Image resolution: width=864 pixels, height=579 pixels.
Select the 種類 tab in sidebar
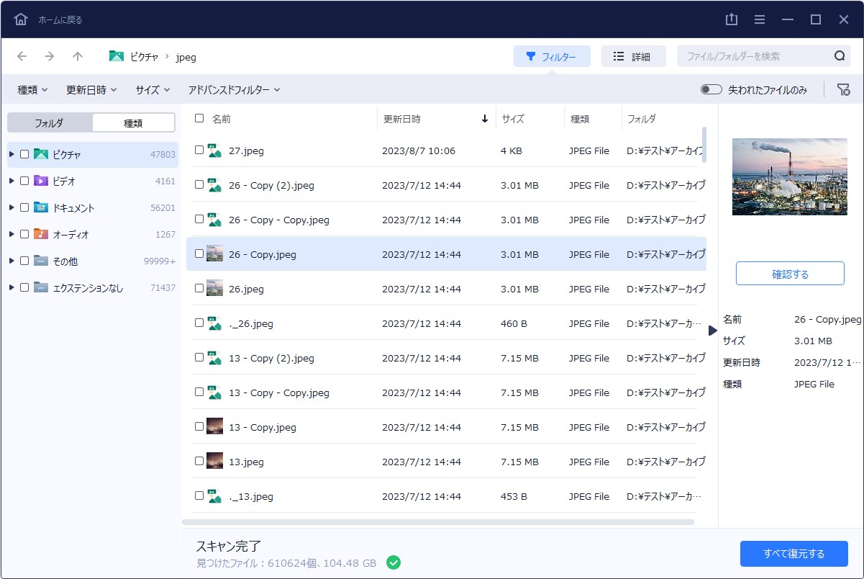click(x=133, y=123)
